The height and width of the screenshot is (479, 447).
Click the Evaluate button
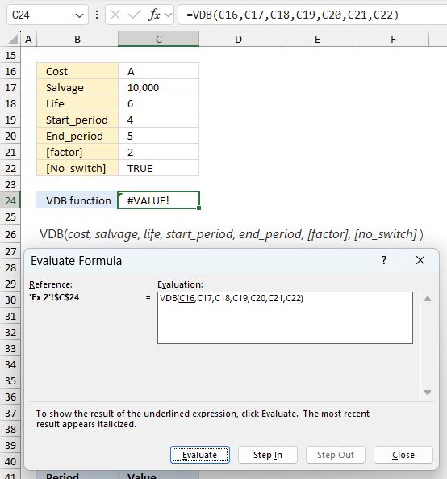(200, 455)
